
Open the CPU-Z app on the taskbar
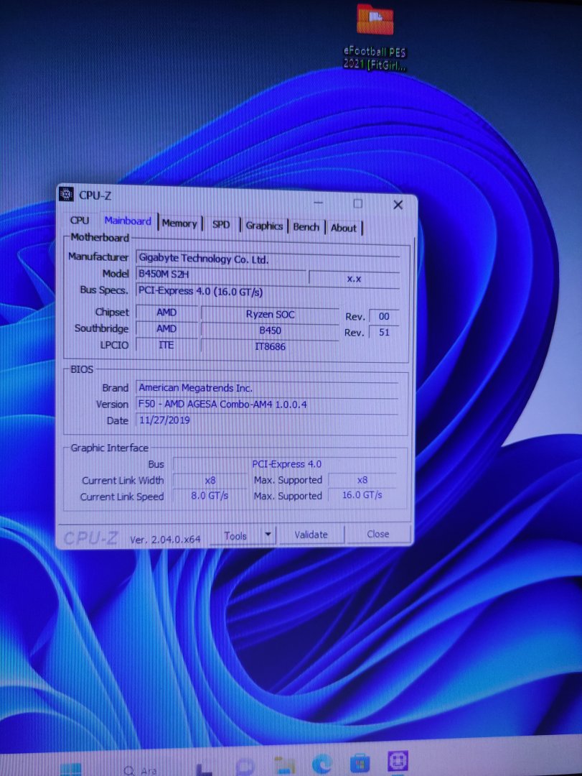(x=398, y=761)
